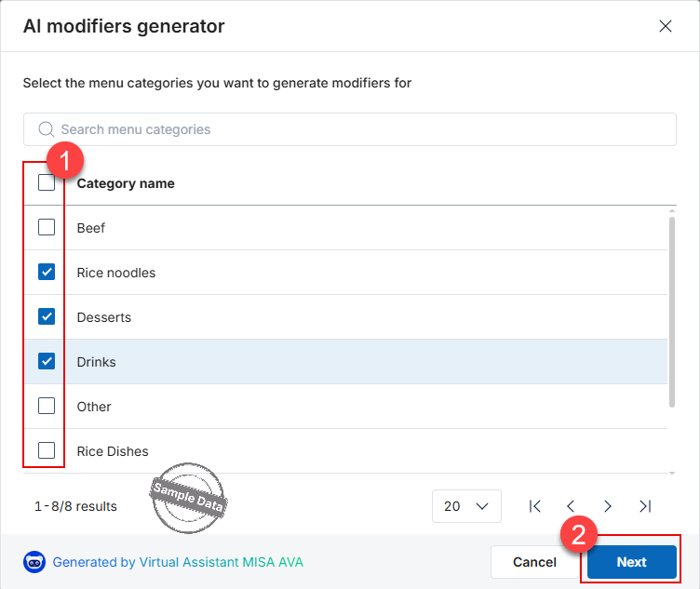
Task: Go to the previous results page
Action: (x=571, y=506)
